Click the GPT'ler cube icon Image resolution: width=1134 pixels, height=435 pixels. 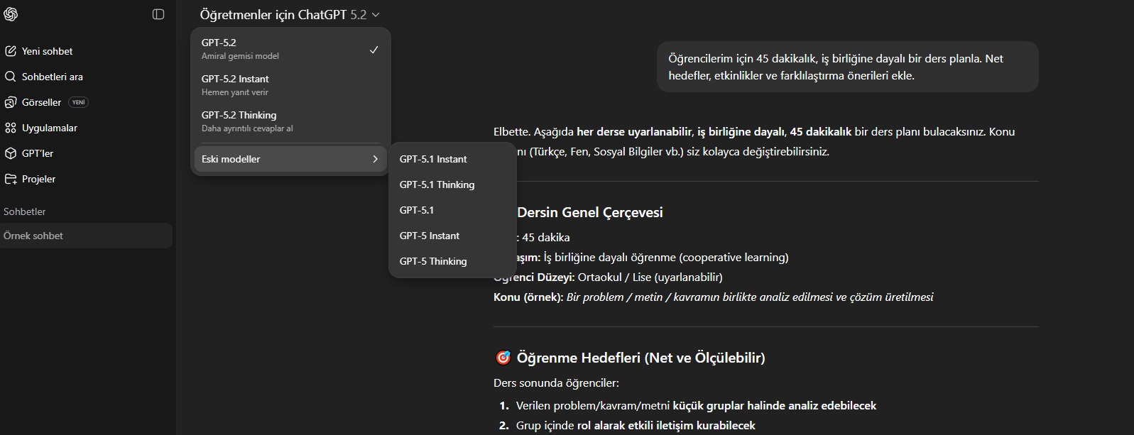tap(11, 153)
